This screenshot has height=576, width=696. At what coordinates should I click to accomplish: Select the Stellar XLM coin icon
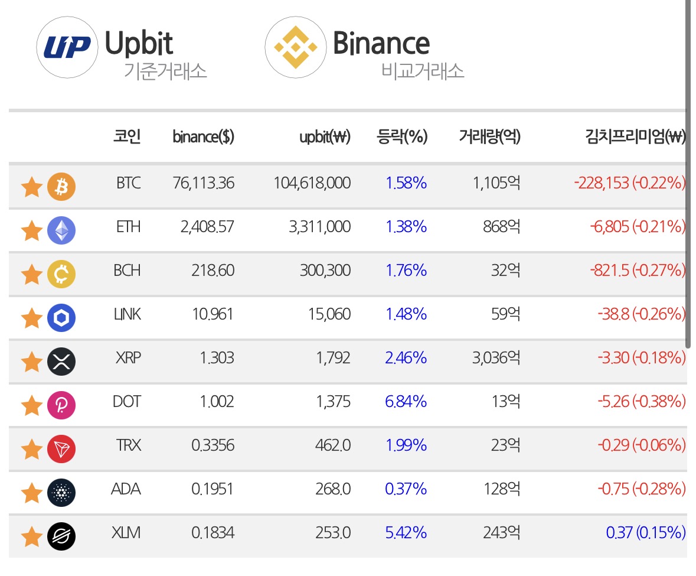[61, 536]
